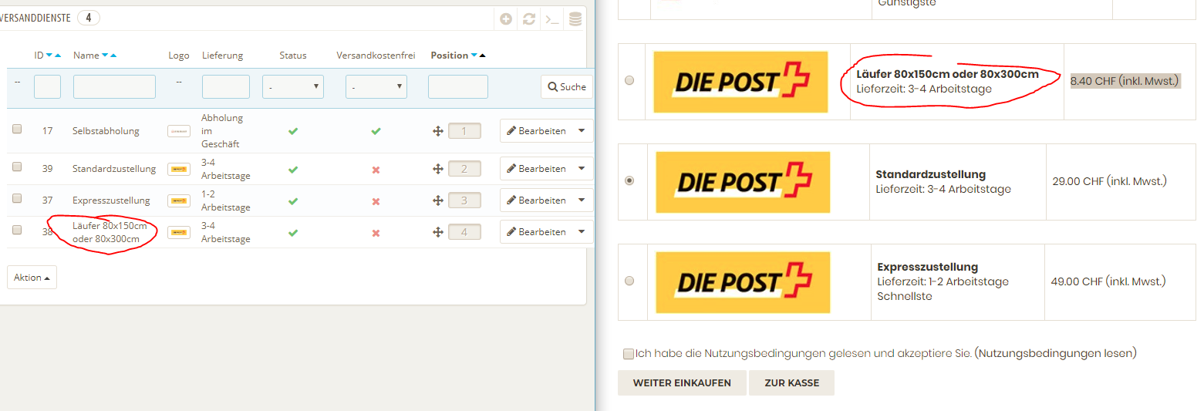
Task: Choose Standardzustellung shipping radio button
Action: (629, 180)
